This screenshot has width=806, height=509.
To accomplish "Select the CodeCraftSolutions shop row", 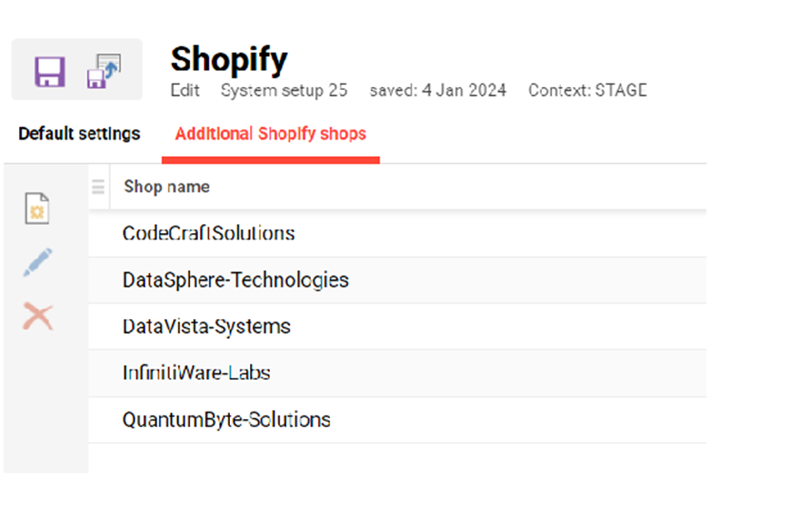I will point(209,234).
